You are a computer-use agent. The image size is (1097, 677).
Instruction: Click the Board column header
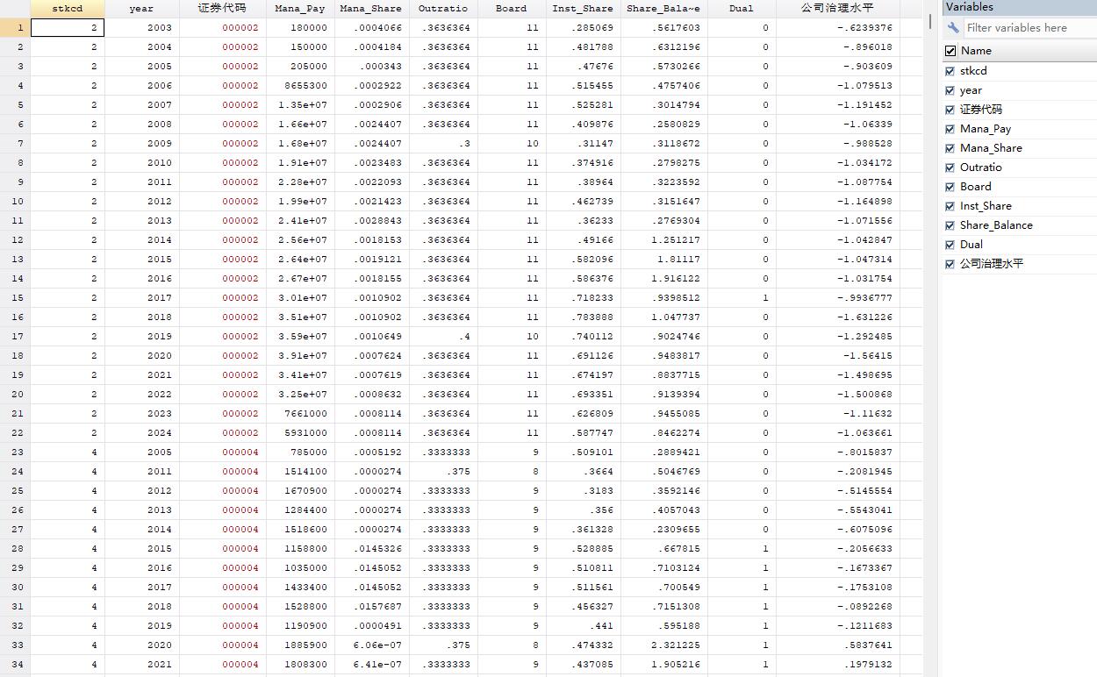[x=511, y=9]
